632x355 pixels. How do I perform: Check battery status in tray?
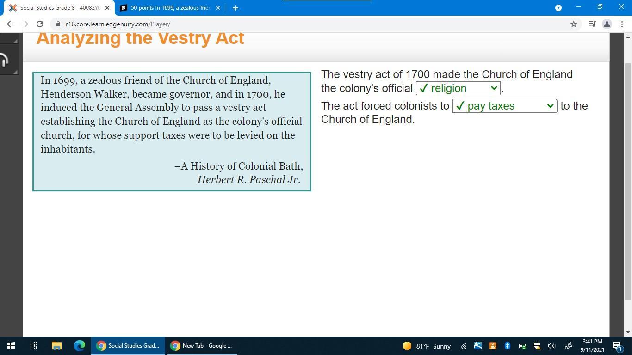click(x=522, y=346)
